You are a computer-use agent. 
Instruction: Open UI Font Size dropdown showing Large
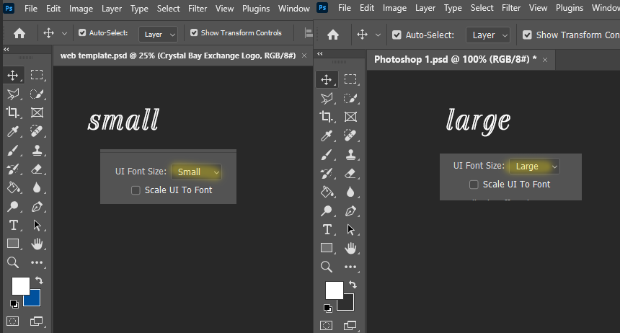[534, 166]
